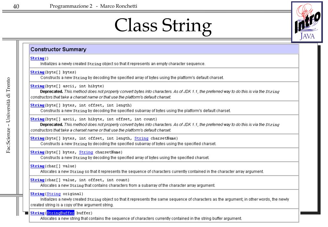Click String type link before charsetName in offset-length row

141,138
